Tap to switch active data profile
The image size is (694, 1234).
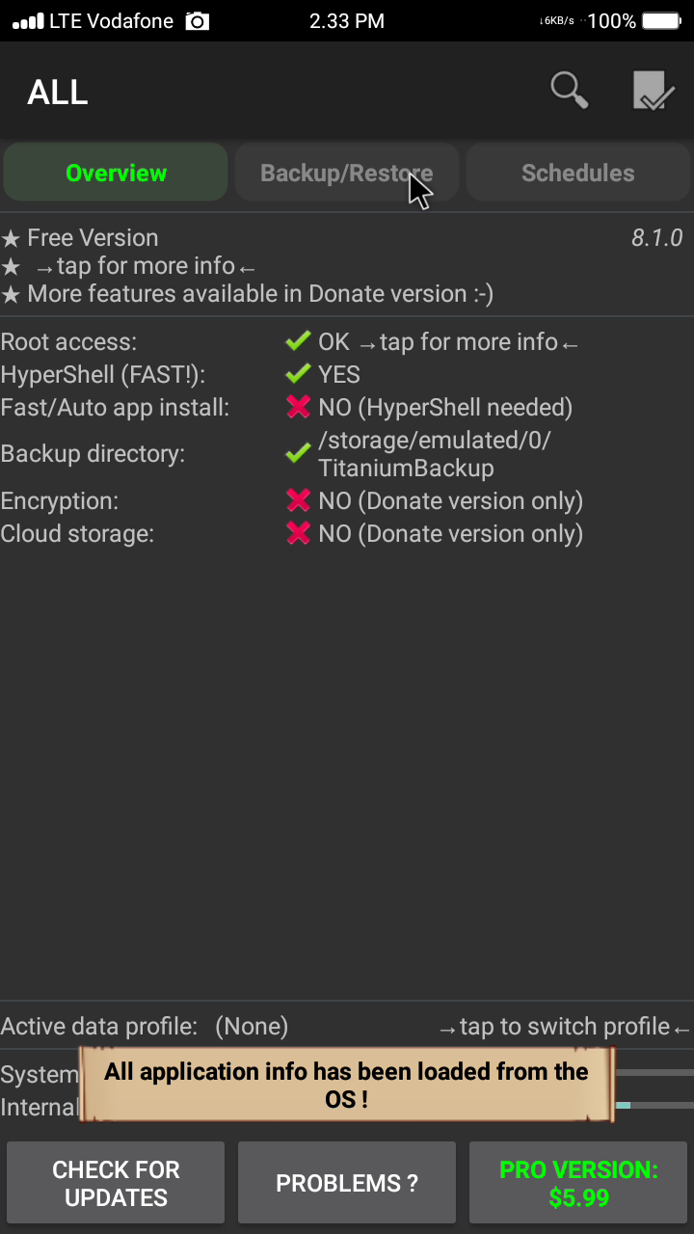[x=565, y=1027]
